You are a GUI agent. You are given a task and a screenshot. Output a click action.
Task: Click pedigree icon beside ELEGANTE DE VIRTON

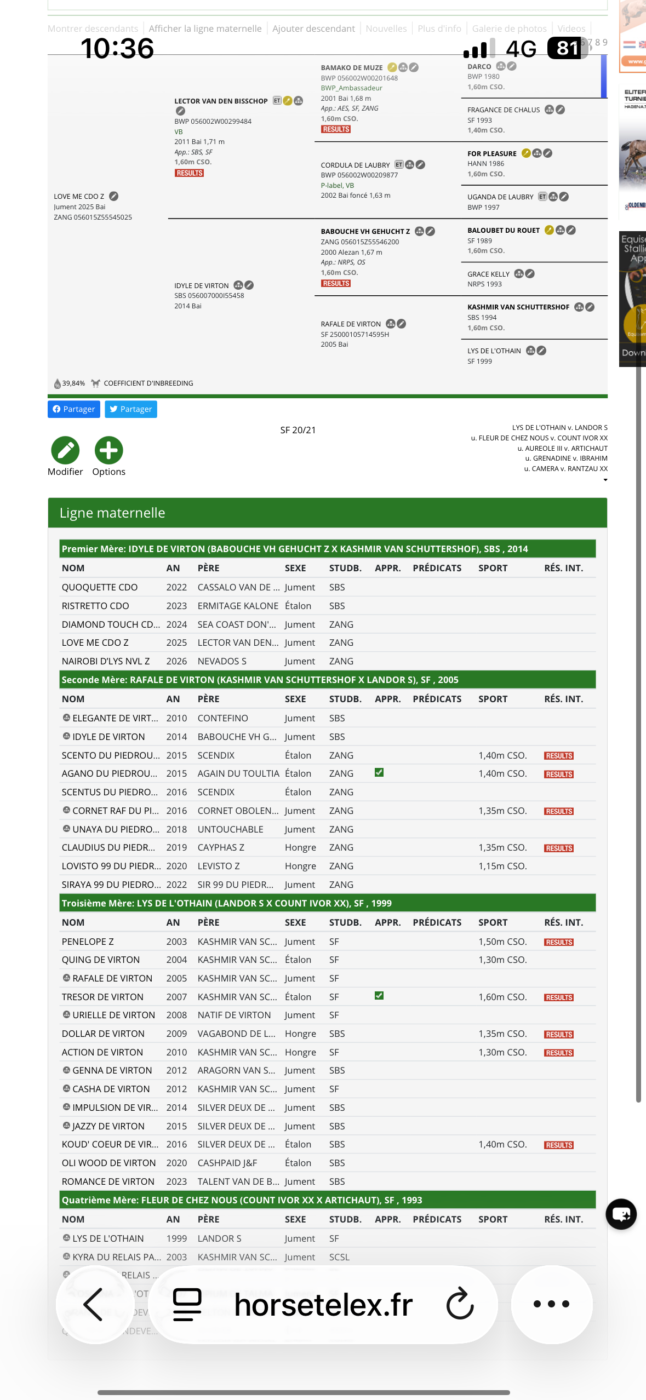[x=66, y=718]
